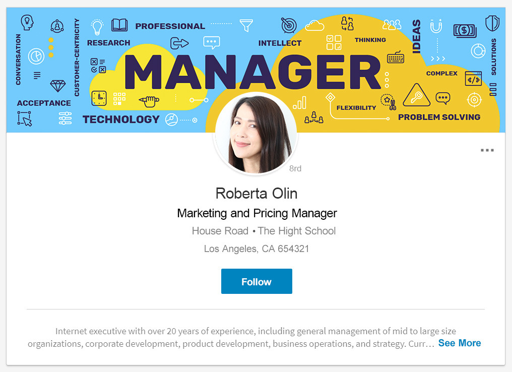
Task: Click The Hight School text
Action: point(297,231)
